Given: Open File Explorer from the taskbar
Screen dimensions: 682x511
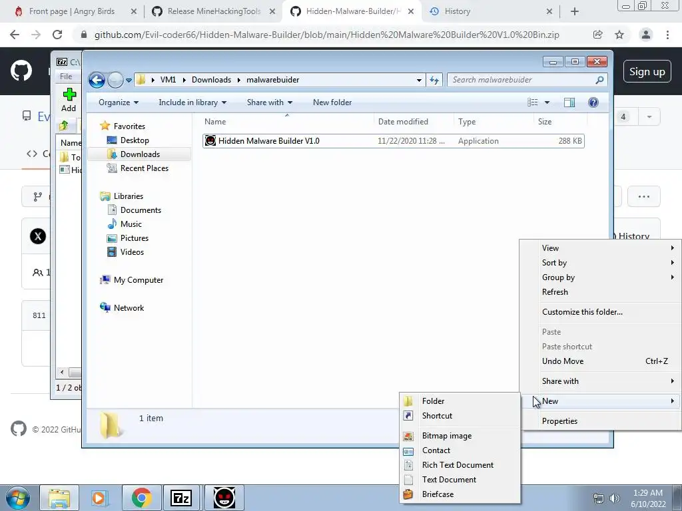Looking at the screenshot, I should click(x=59, y=498).
